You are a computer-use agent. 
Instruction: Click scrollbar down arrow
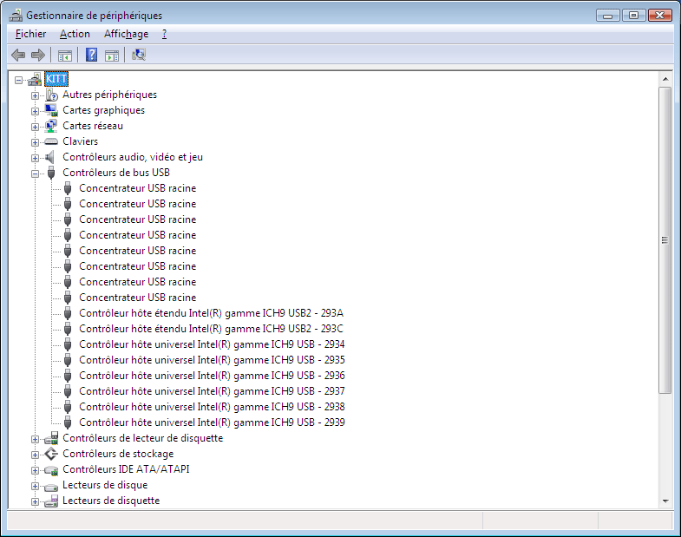point(665,501)
